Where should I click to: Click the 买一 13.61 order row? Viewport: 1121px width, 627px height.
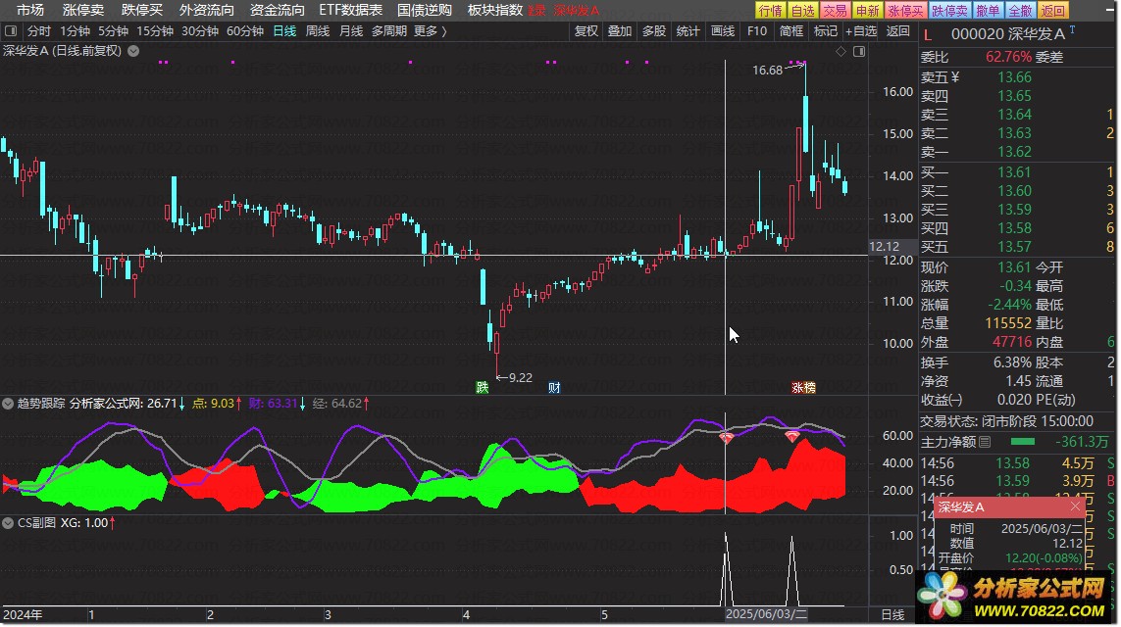[x=1017, y=172]
